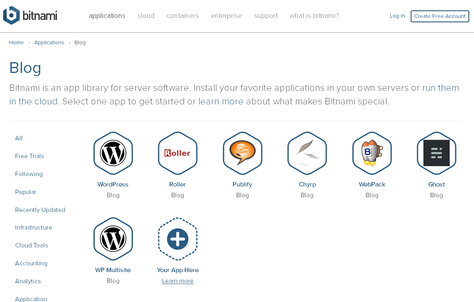Viewport: 474px width, 302px height.
Task: Open the WebPack rocket icon
Action: (x=372, y=153)
